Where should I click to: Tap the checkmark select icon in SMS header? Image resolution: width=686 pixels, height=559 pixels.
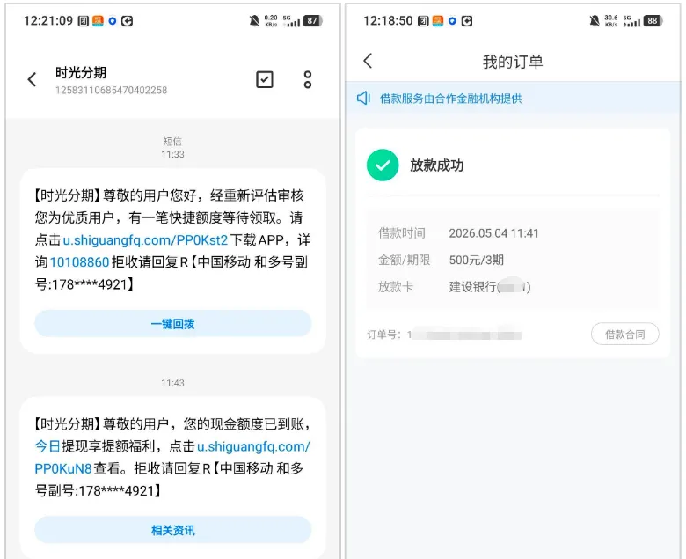point(264,80)
